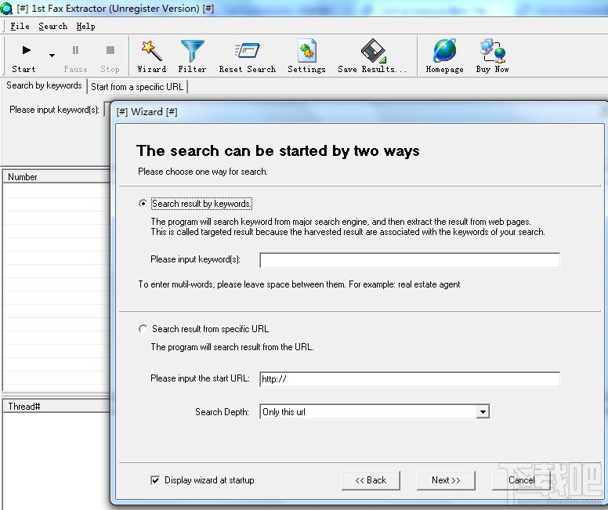The width and height of the screenshot is (608, 510).
Task: Click the Save Results floppy icon
Action: coord(373,50)
